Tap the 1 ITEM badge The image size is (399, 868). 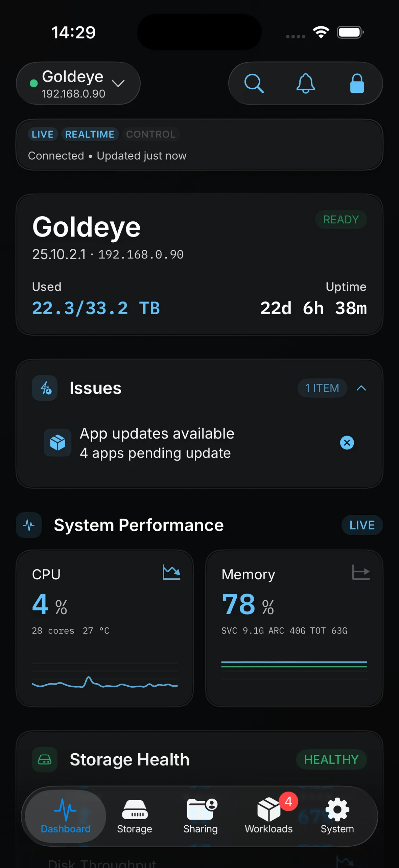322,388
